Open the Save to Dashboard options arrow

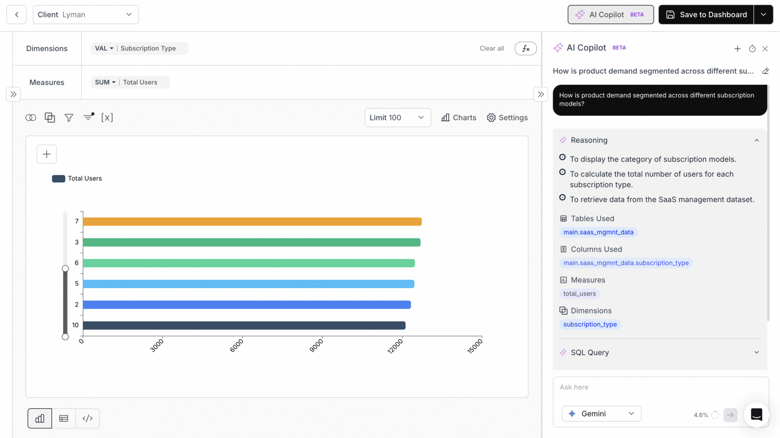coord(763,15)
